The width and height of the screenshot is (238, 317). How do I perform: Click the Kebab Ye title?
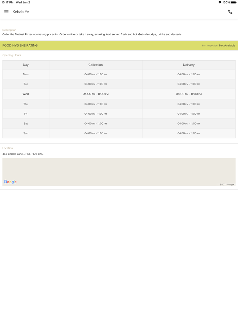(21, 12)
